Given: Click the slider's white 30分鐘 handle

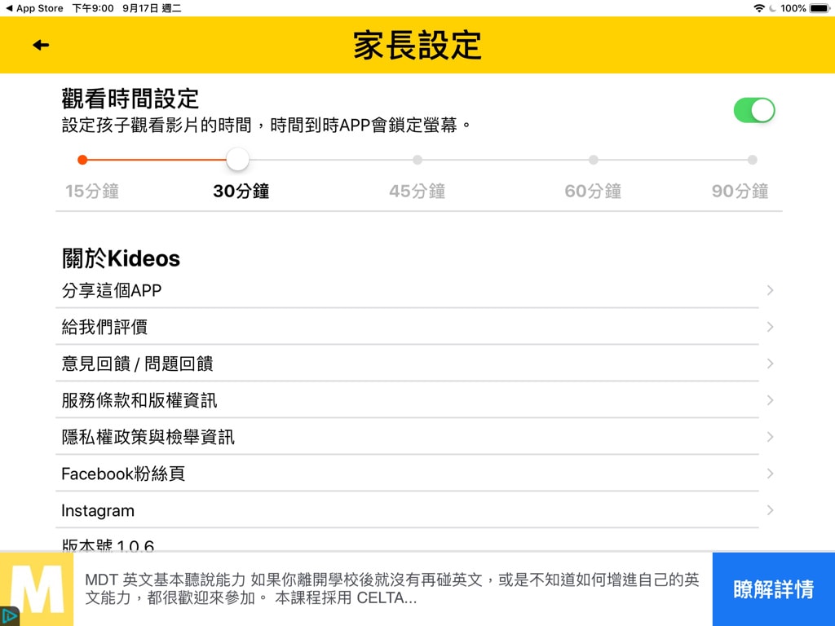Looking at the screenshot, I should click(x=237, y=160).
